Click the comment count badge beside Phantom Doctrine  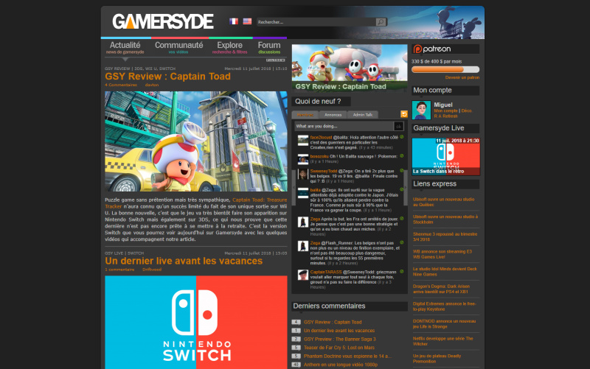(296, 356)
